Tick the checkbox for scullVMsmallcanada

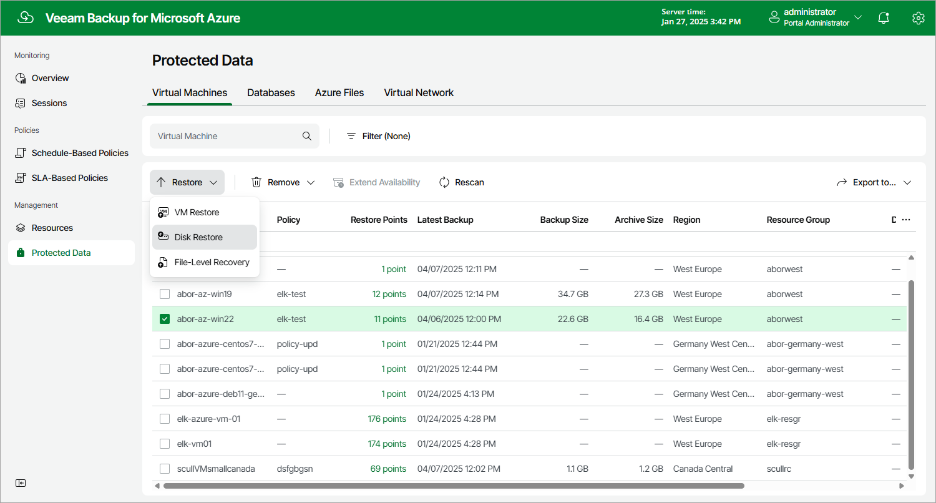(165, 469)
